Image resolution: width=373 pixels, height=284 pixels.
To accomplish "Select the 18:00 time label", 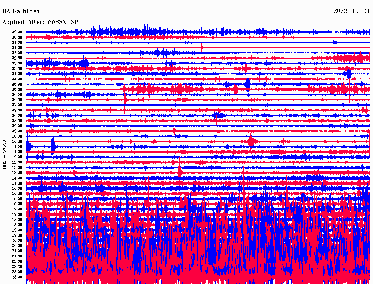I will point(17,220).
